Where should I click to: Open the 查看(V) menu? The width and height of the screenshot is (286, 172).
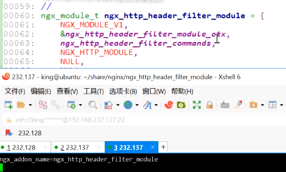[67, 91]
